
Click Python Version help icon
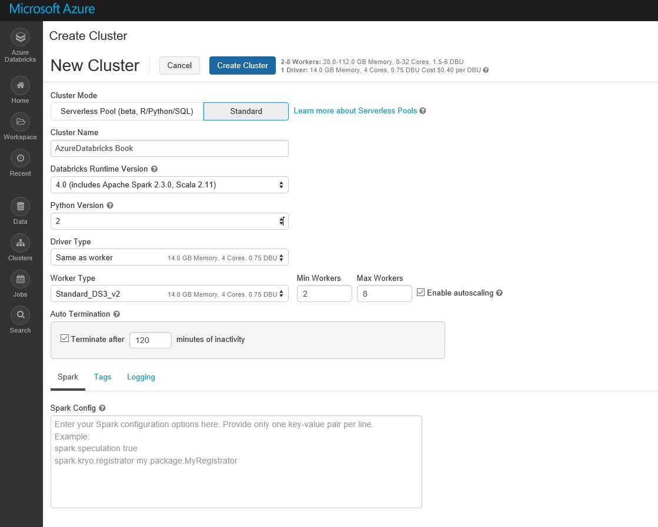(110, 206)
